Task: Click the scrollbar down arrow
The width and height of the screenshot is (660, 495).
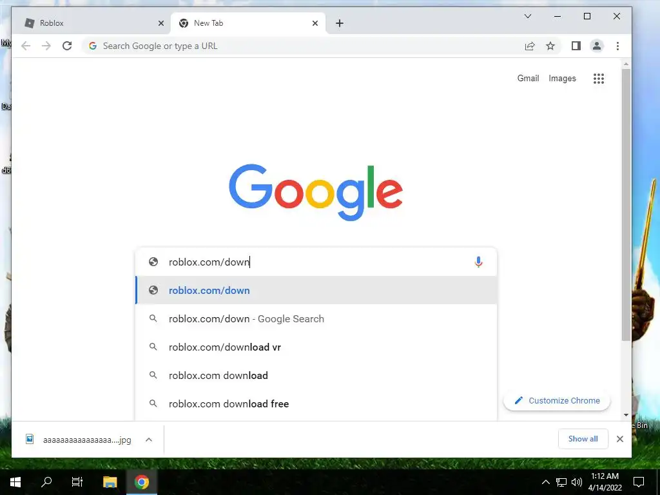Action: point(626,415)
